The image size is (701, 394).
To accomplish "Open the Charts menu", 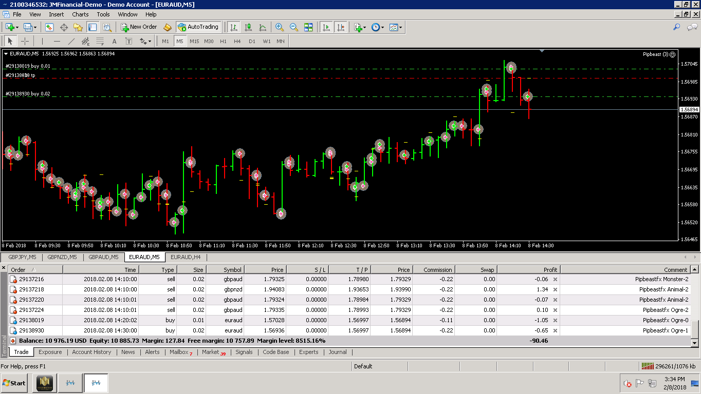I will pos(80,14).
